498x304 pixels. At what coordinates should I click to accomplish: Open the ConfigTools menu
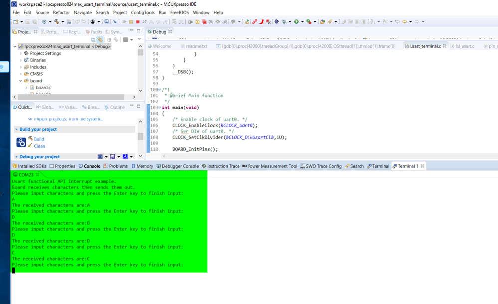click(143, 12)
